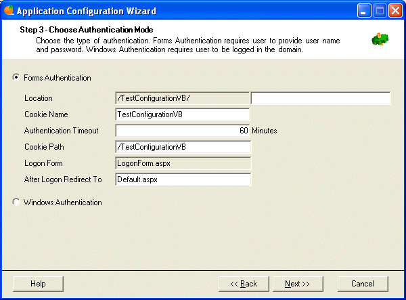Focus the Authentication Timeout minutes field

pos(182,131)
